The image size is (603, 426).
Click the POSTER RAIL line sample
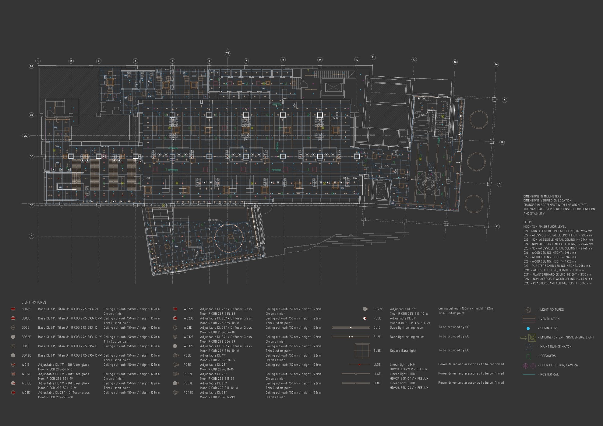click(x=529, y=375)
